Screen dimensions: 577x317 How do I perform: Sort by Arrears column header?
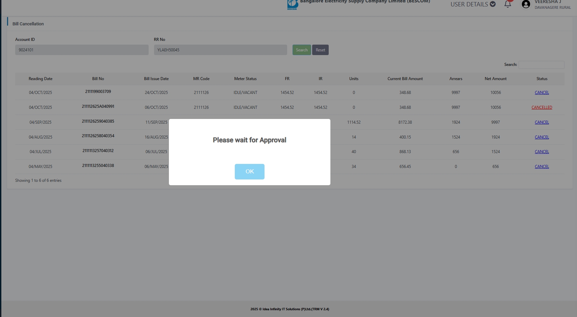point(456,79)
